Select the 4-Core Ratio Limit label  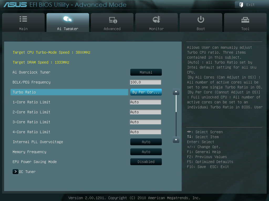point(32,132)
